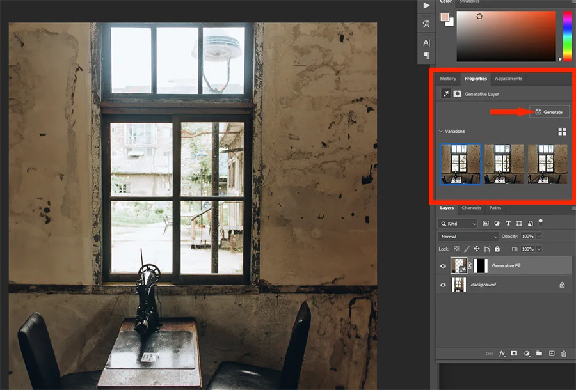Select the first variation thumbnail
This screenshot has width=576, height=390.
click(461, 164)
